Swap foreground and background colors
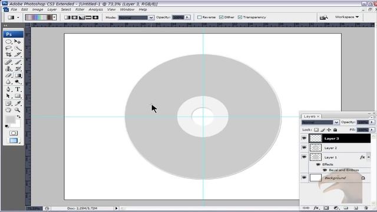The height and width of the screenshot is (212, 377). (x=19, y=117)
